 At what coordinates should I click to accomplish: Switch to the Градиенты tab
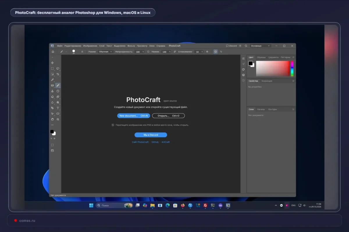tap(273, 57)
